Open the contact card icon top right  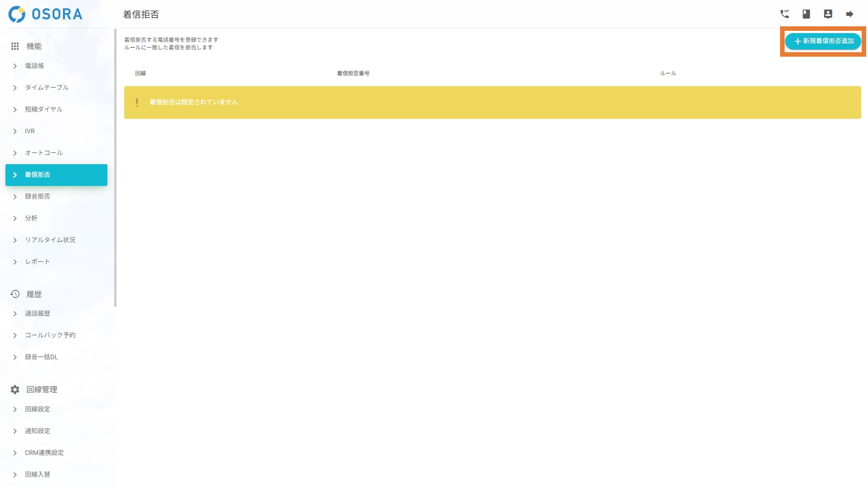click(828, 14)
